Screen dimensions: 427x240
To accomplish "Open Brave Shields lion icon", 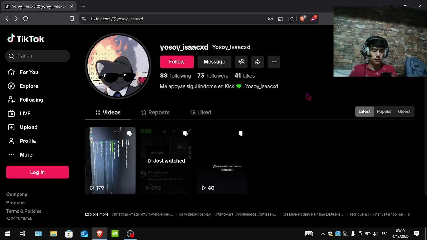I will (303, 19).
